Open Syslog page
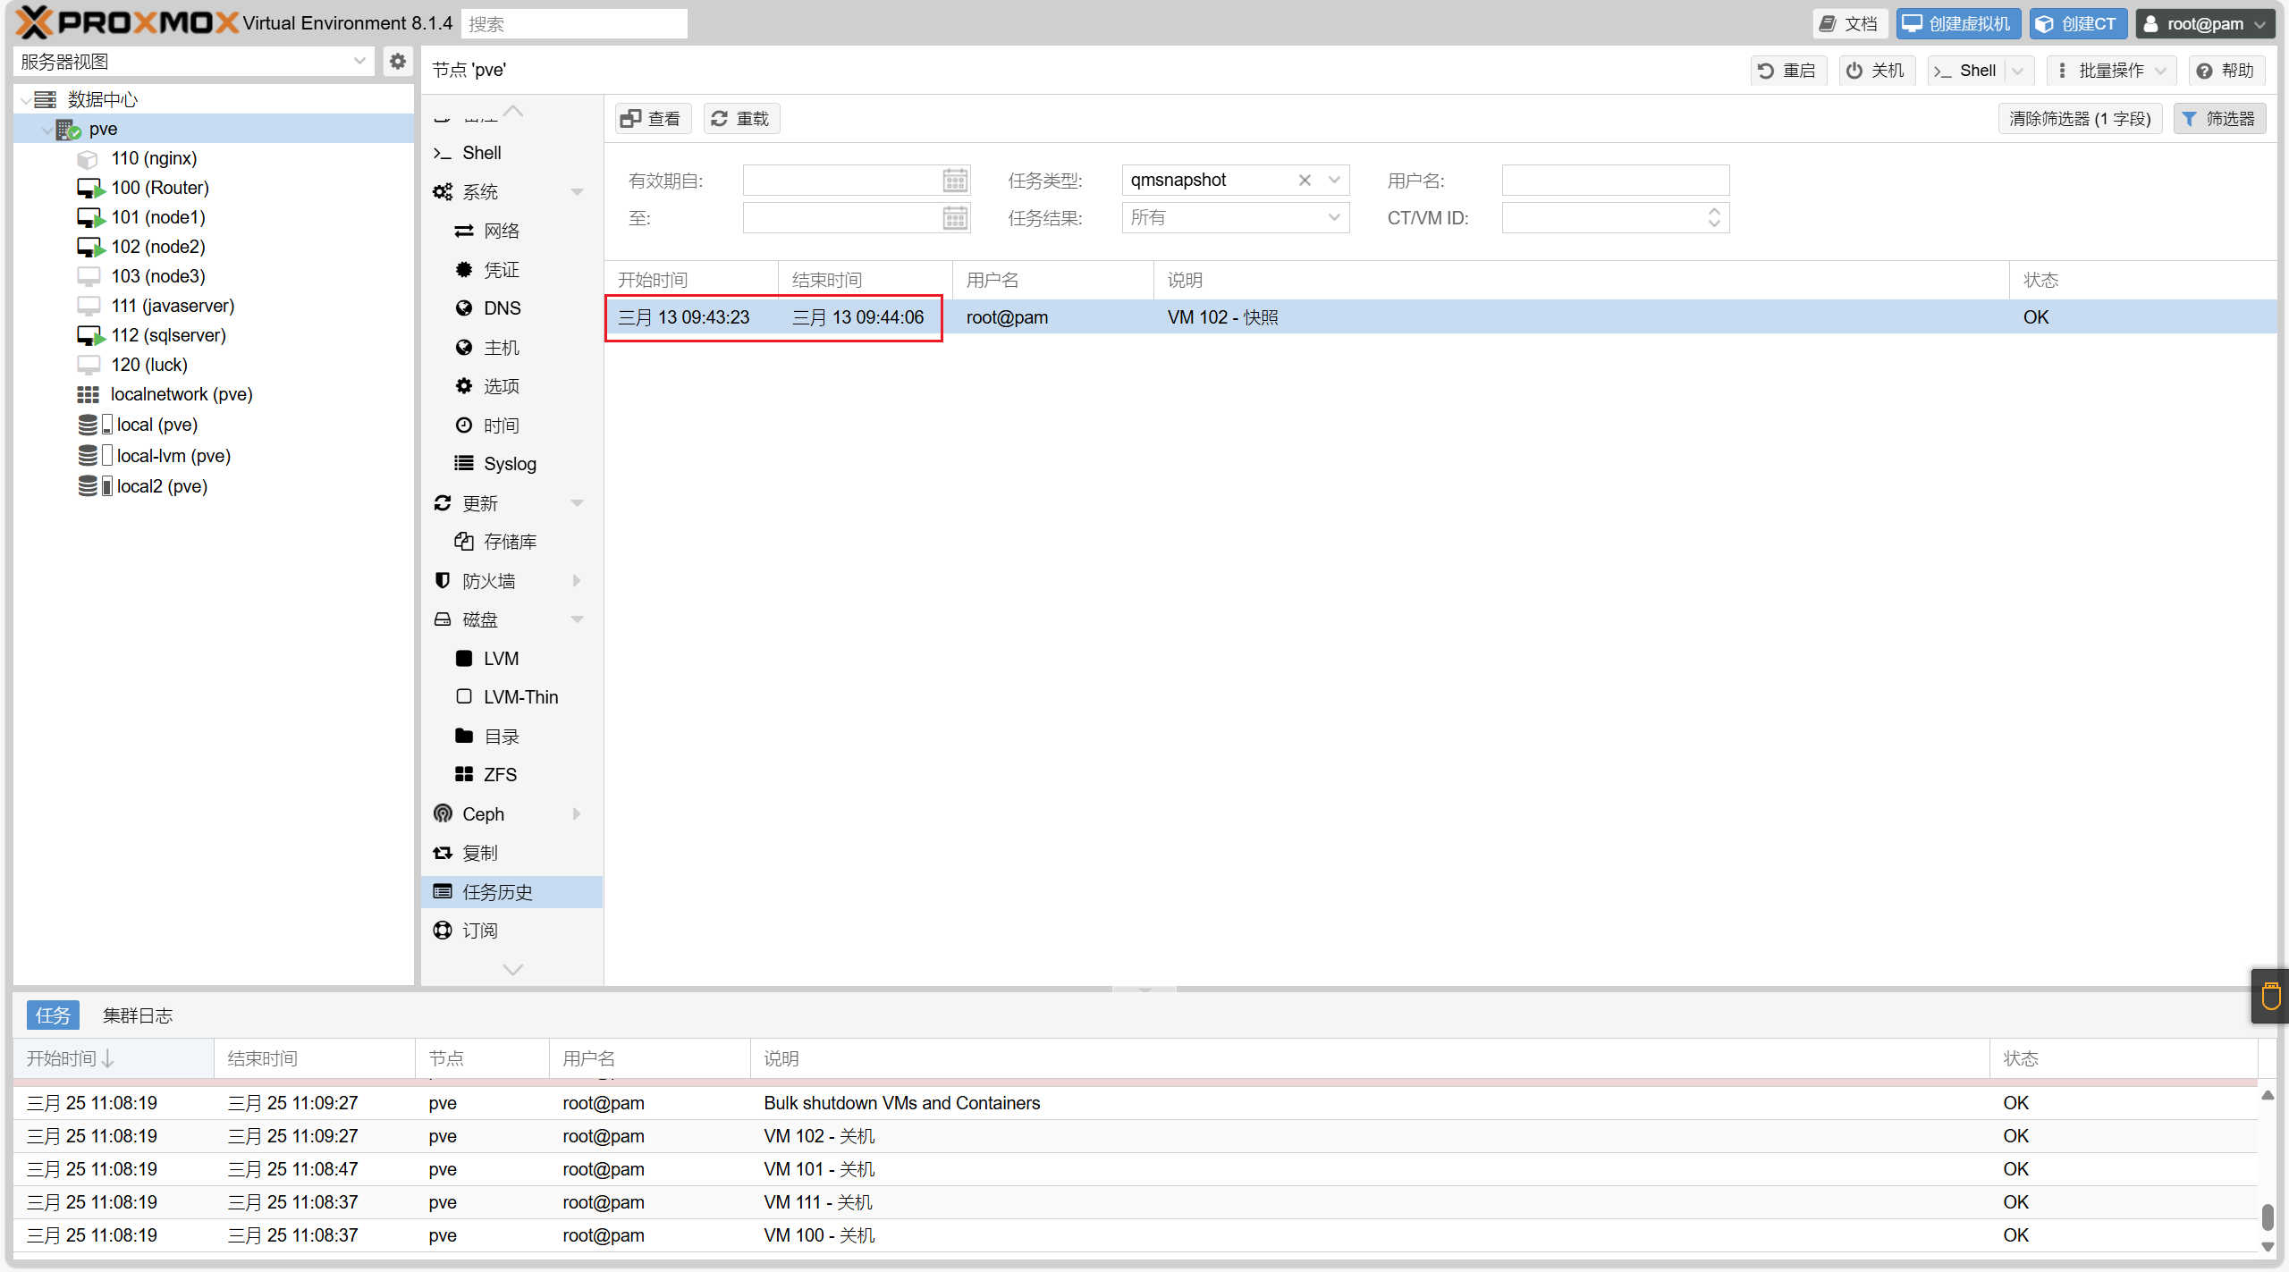Image resolution: width=2289 pixels, height=1272 pixels. (510, 464)
